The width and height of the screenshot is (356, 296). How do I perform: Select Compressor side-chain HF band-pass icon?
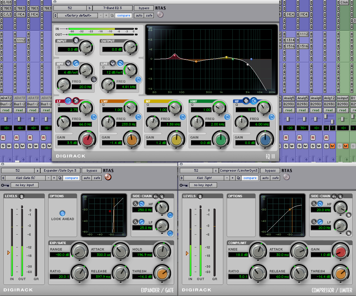(x=314, y=204)
